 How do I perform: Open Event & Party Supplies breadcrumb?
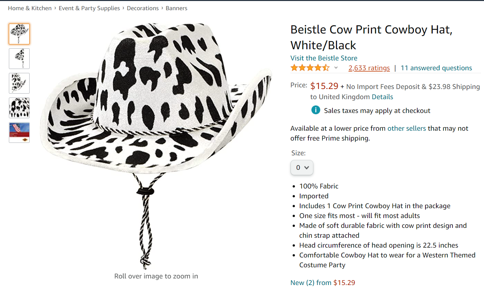pos(89,8)
